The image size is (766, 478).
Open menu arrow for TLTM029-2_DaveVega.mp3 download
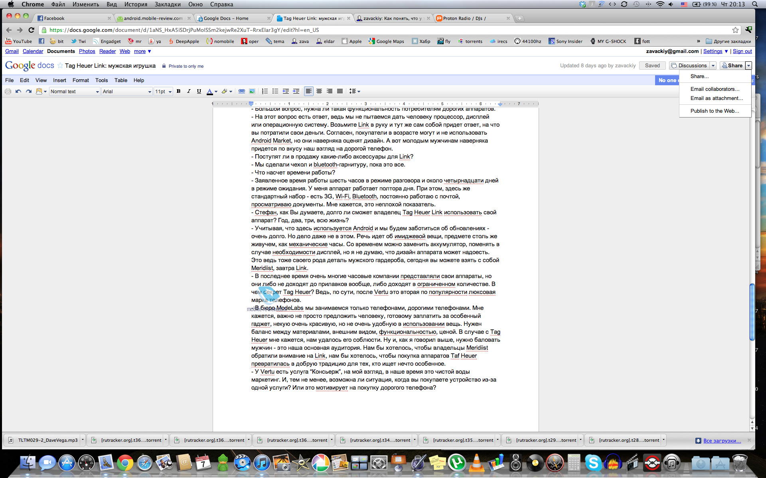[x=83, y=440]
